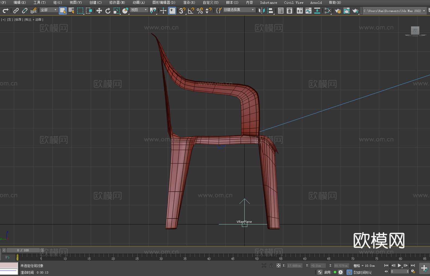Toggle Keyboard Shortcut Override button

pos(172,11)
